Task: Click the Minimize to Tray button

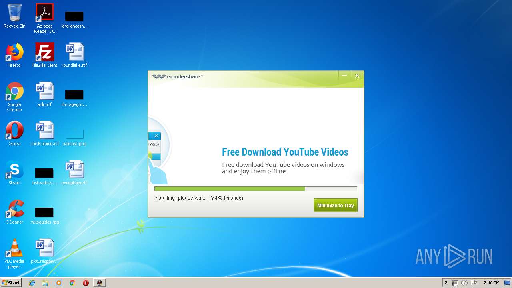Action: click(x=335, y=205)
